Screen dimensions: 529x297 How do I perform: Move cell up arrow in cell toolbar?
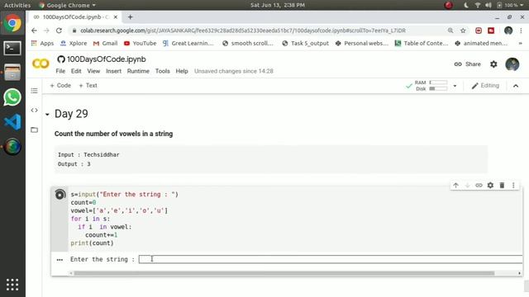pos(455,185)
